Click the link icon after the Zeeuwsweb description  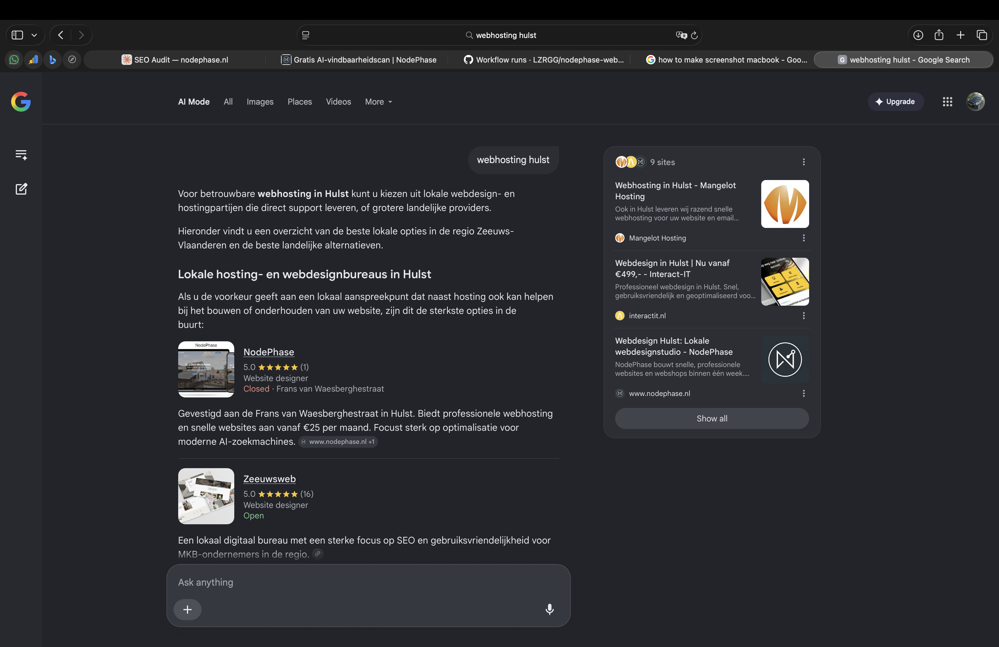[318, 554]
